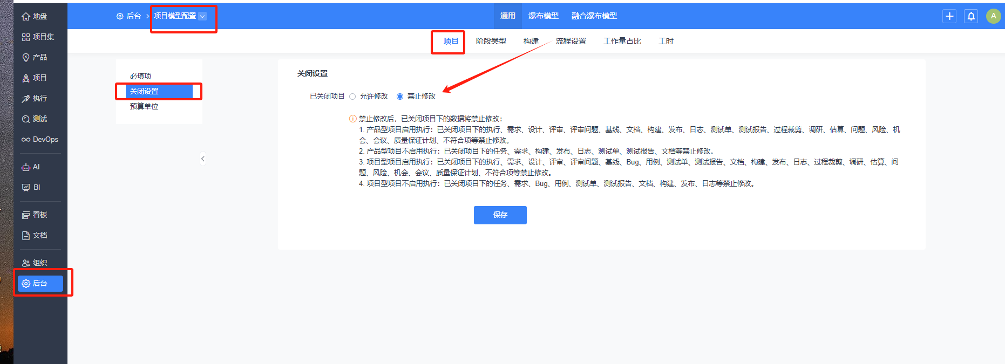This screenshot has height=364, width=1005.
Task: Open the 看板 kanban module
Action: 35,215
